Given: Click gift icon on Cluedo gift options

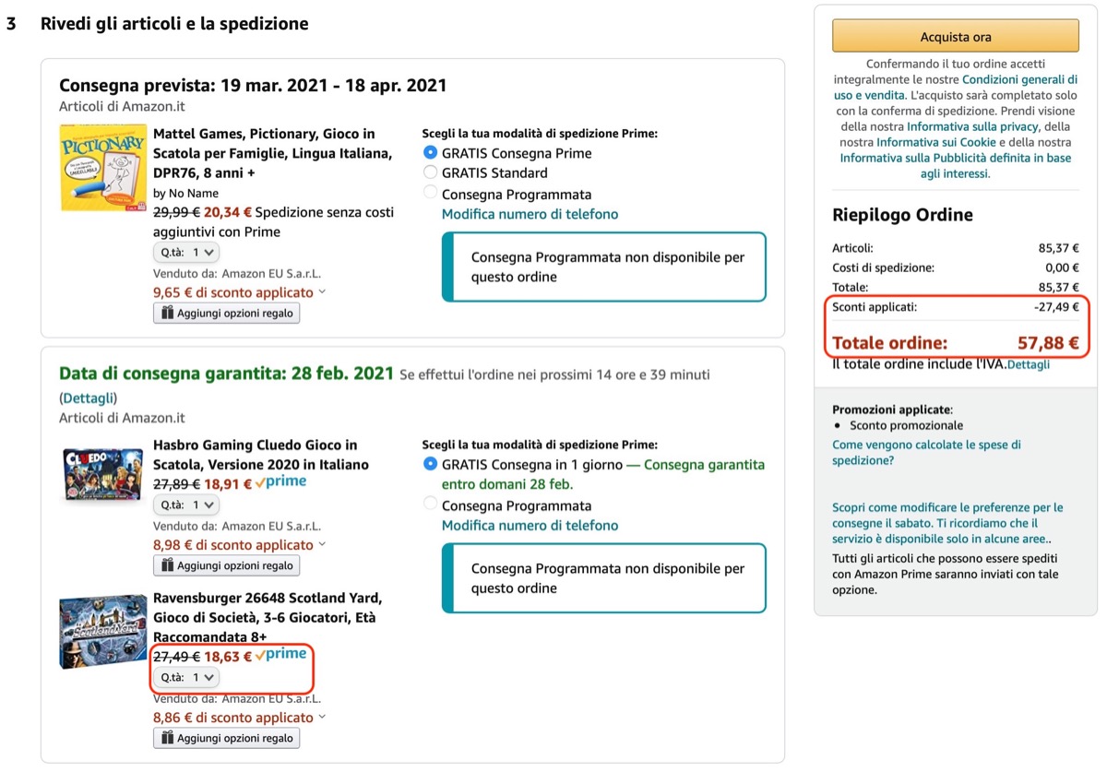Looking at the screenshot, I should pyautogui.click(x=167, y=565).
